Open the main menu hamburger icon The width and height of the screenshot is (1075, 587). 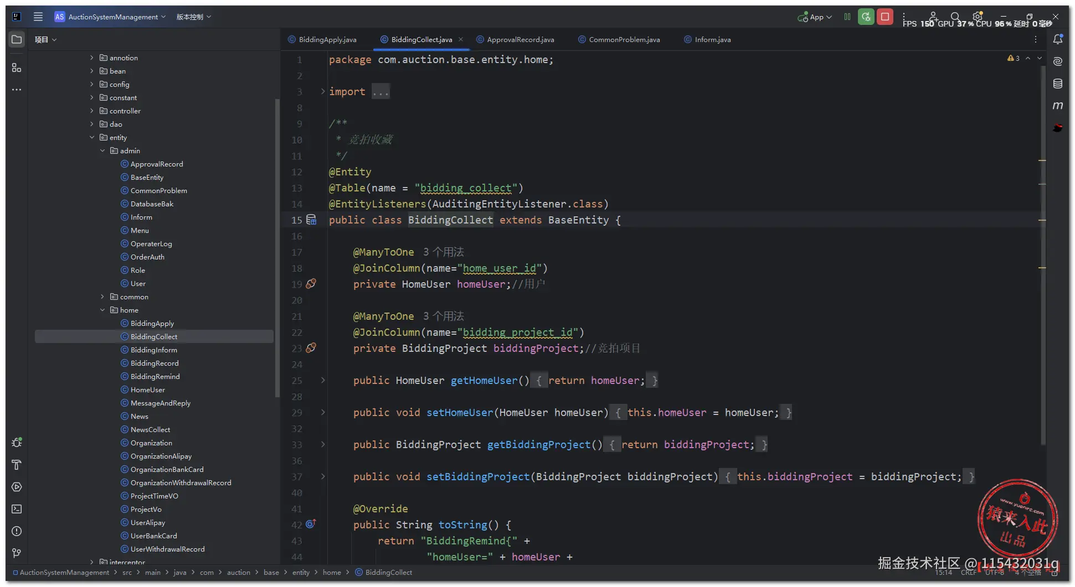(38, 17)
